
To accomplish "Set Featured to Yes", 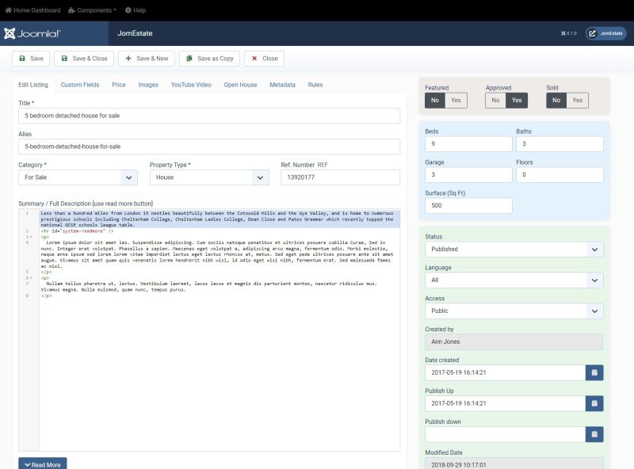I will (457, 100).
